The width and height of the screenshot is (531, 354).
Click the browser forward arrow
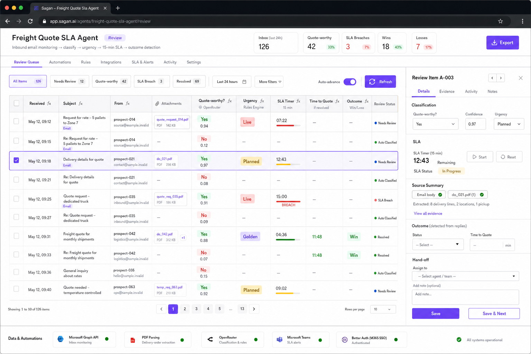(x=19, y=21)
